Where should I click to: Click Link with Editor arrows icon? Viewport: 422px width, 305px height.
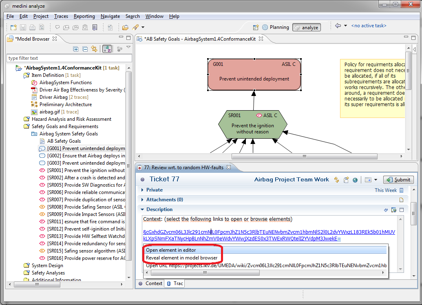pos(94,49)
